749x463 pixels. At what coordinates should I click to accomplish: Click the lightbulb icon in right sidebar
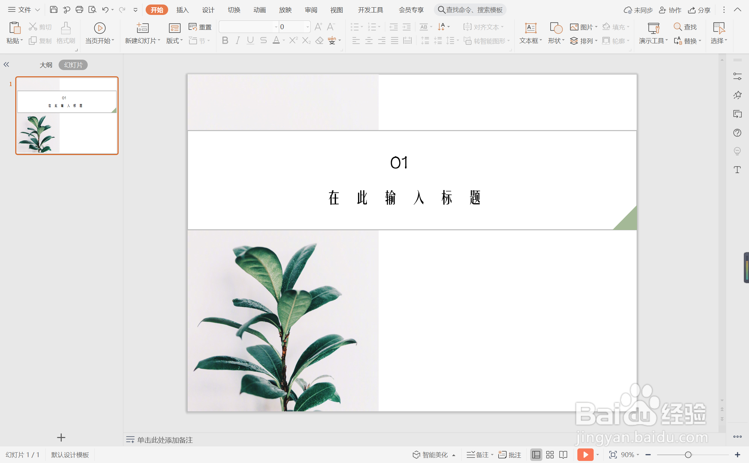click(737, 151)
